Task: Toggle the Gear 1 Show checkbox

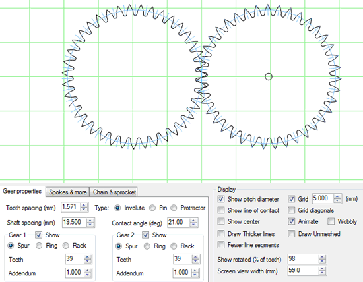Action: pyautogui.click(x=38, y=235)
